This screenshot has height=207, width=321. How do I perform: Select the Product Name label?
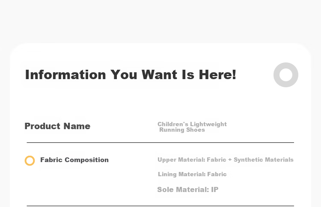pos(57,126)
